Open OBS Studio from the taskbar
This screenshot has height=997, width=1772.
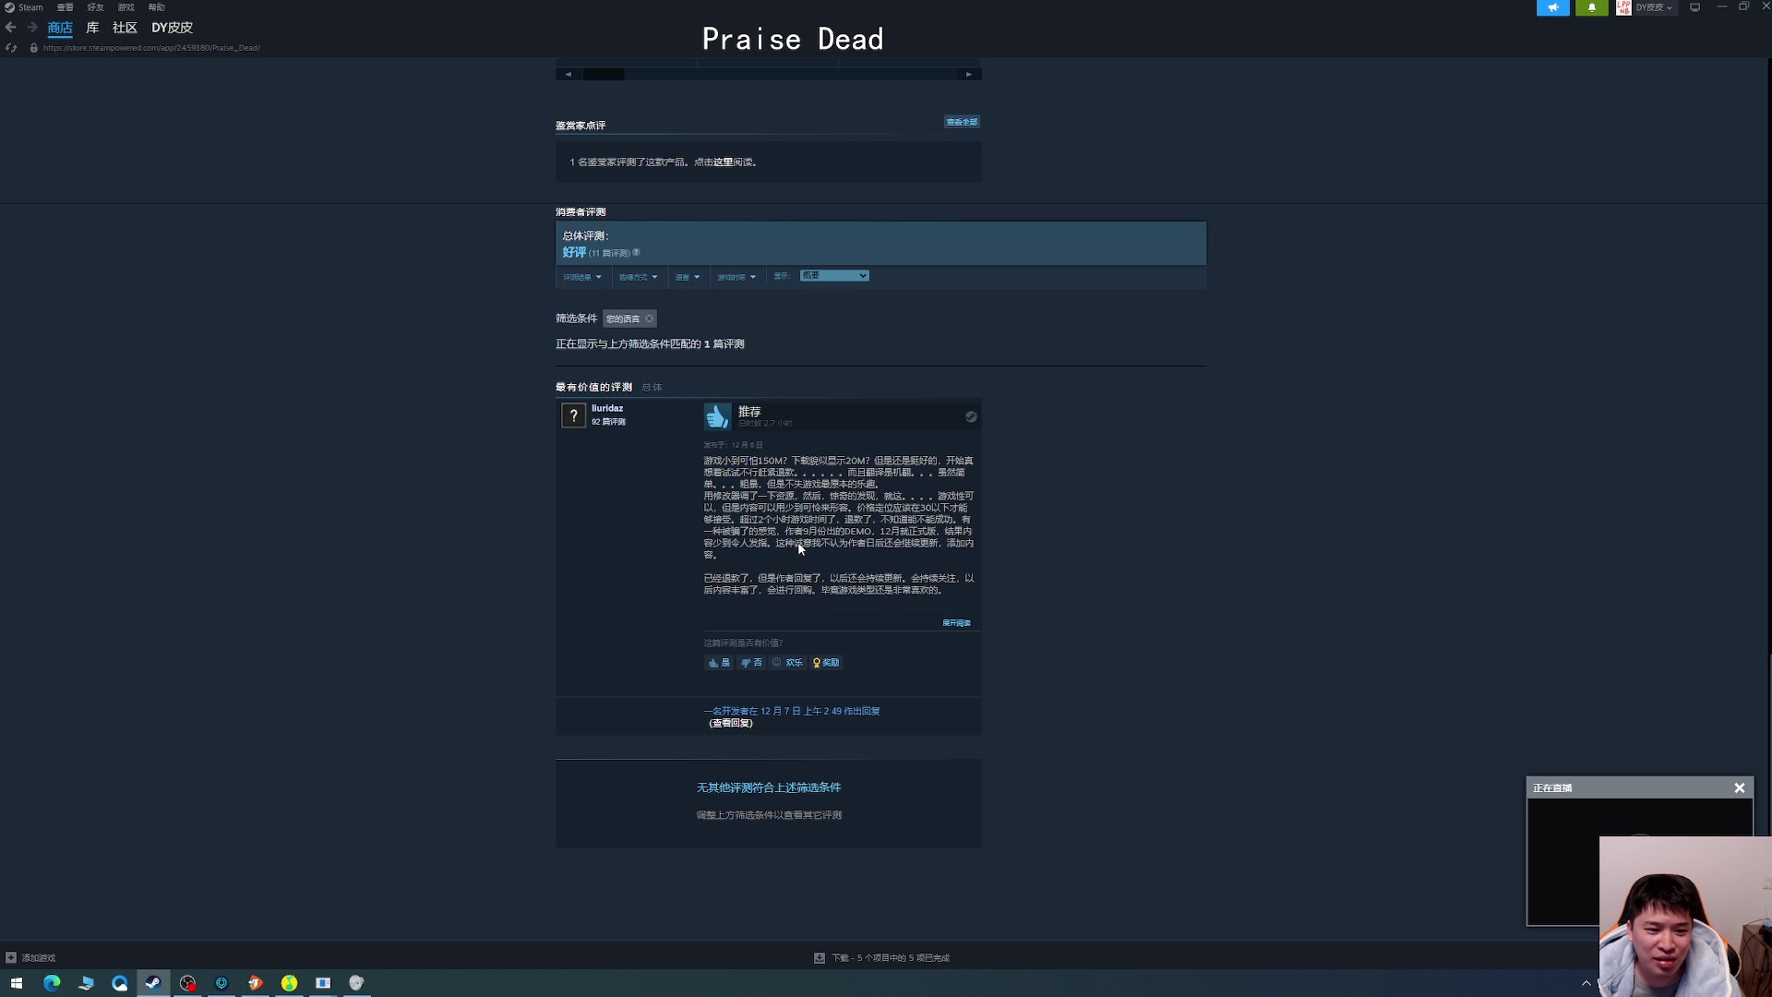click(x=187, y=983)
